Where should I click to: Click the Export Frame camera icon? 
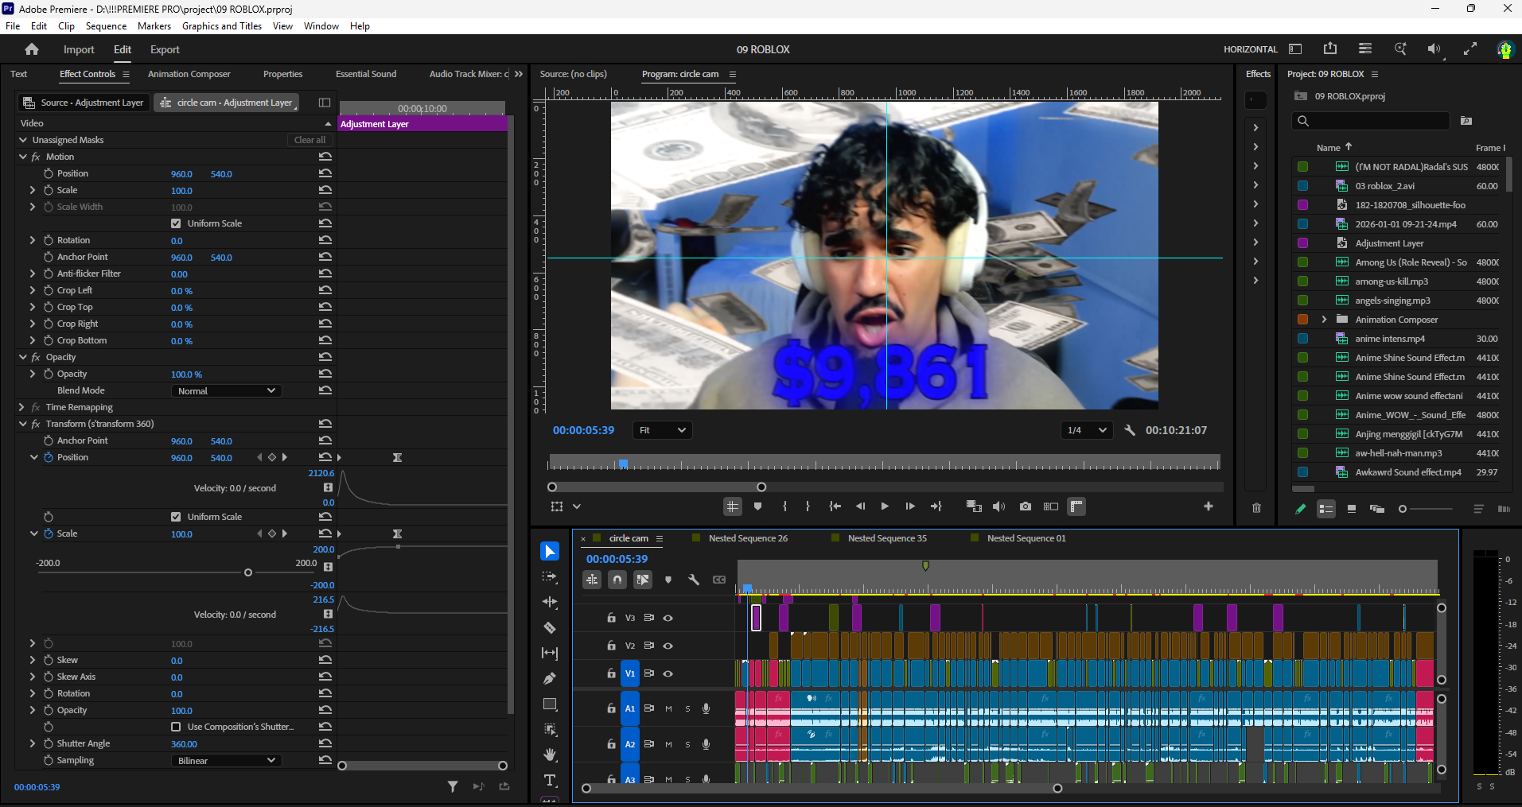coord(1026,506)
